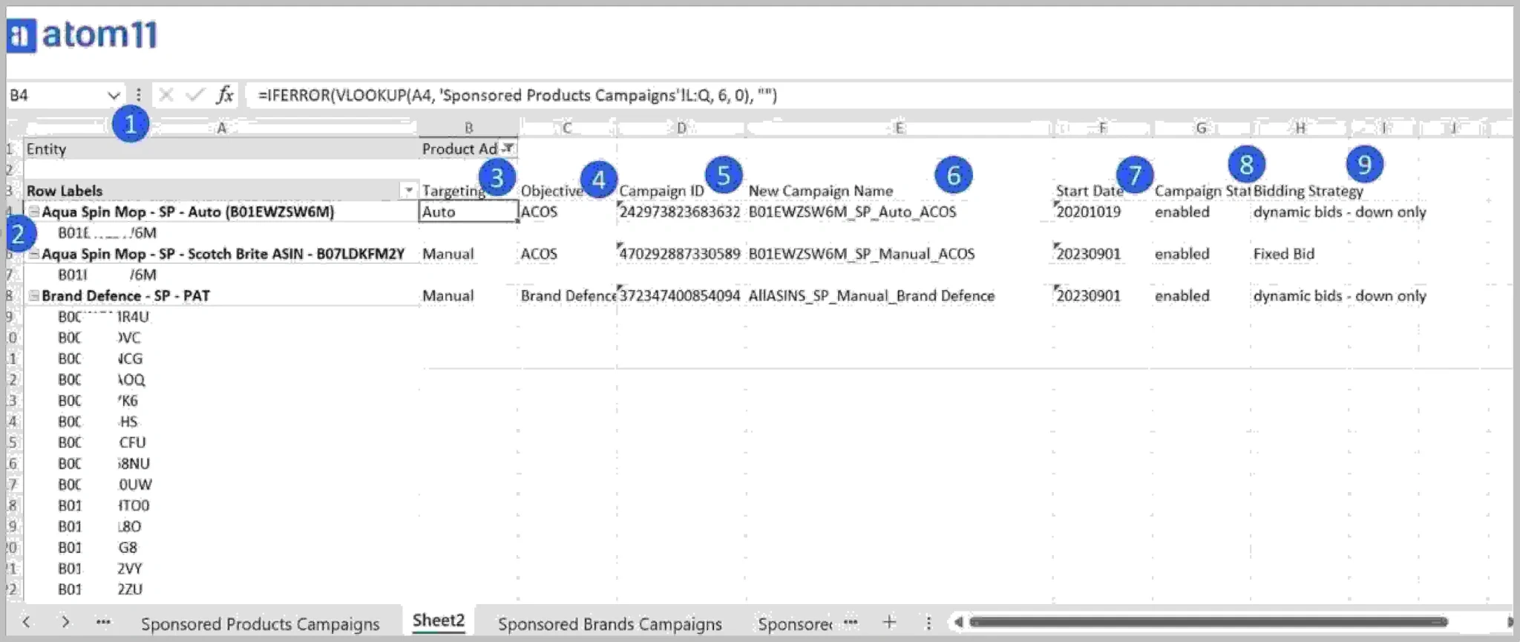Screen dimensions: 1520x642
Task: Collapse the Aqua Spin Mop Auto group
Action: tap(34, 212)
